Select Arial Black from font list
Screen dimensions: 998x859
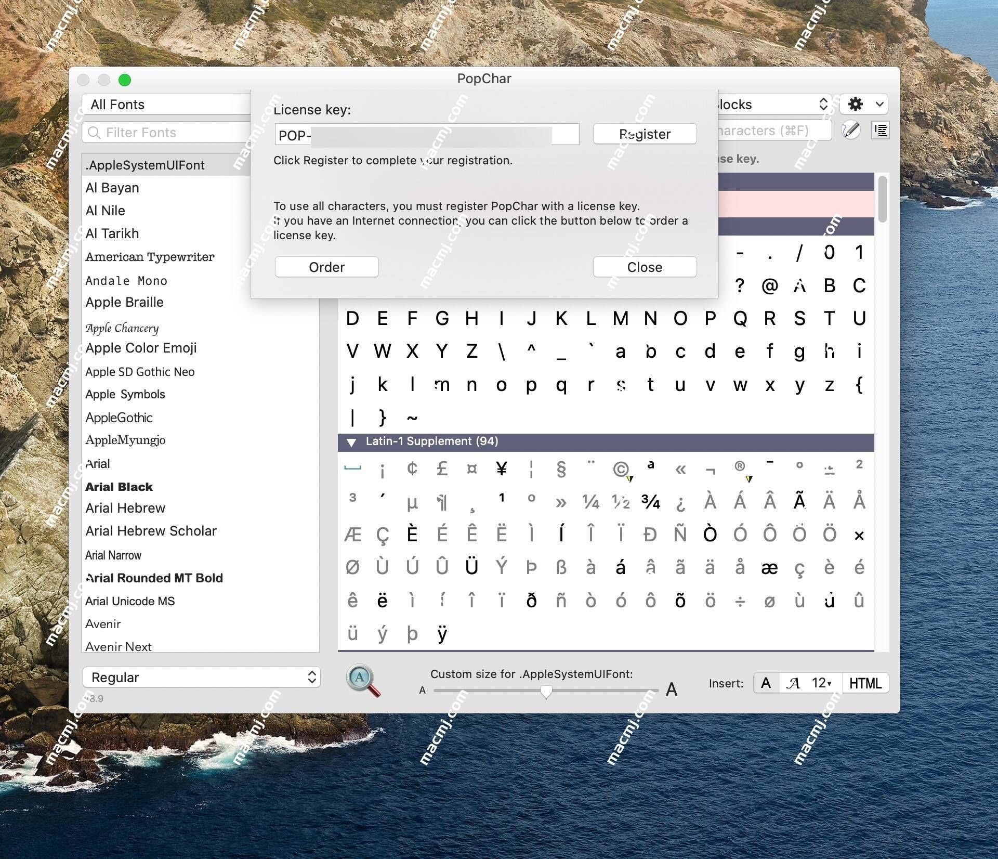coord(119,486)
